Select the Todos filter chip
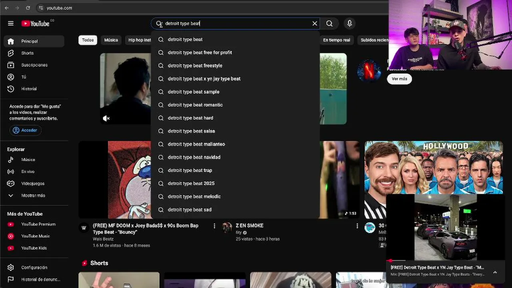Screen dimensions: 512x288 [x=88, y=40]
